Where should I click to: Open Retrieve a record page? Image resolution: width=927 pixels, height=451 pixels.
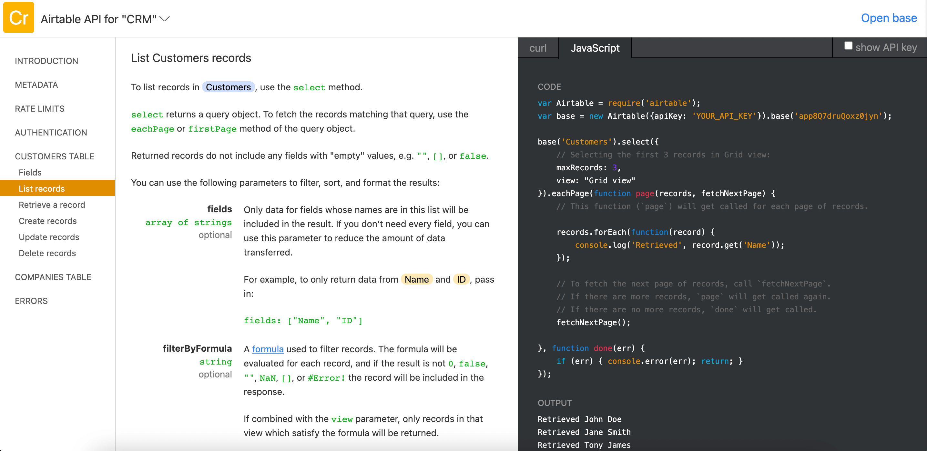52,205
